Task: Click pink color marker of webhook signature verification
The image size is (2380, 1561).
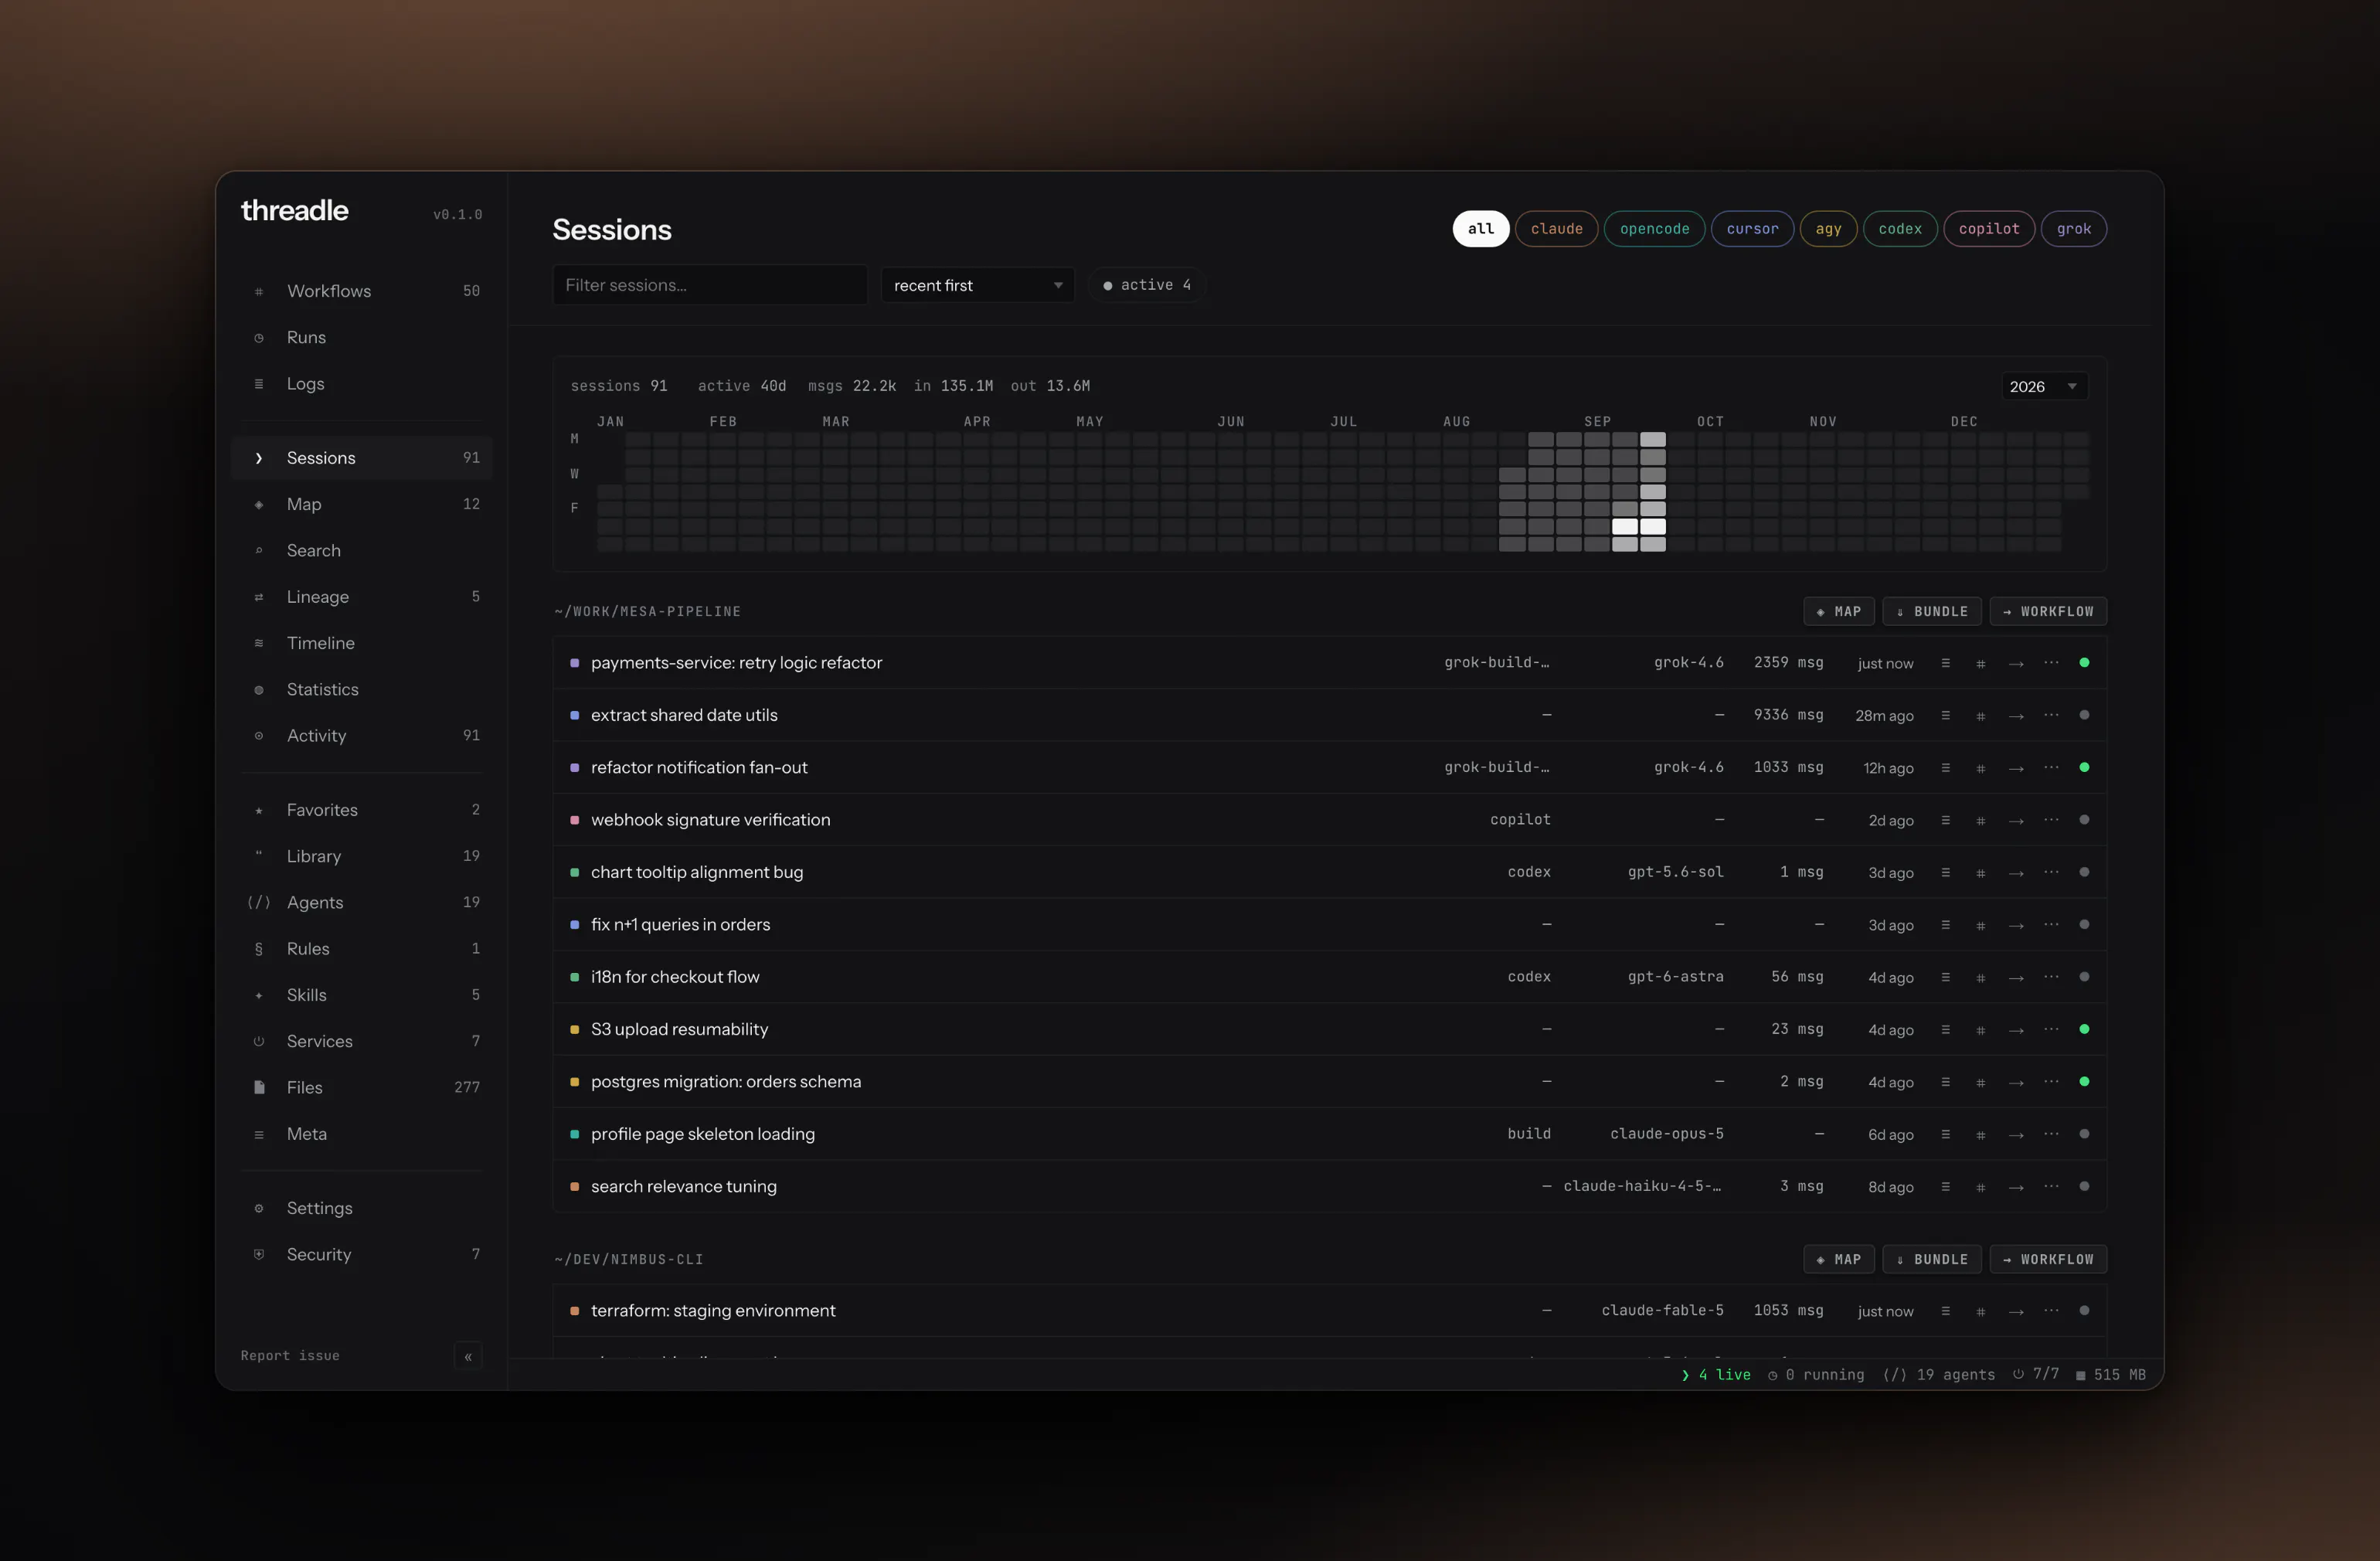Action: 574,820
